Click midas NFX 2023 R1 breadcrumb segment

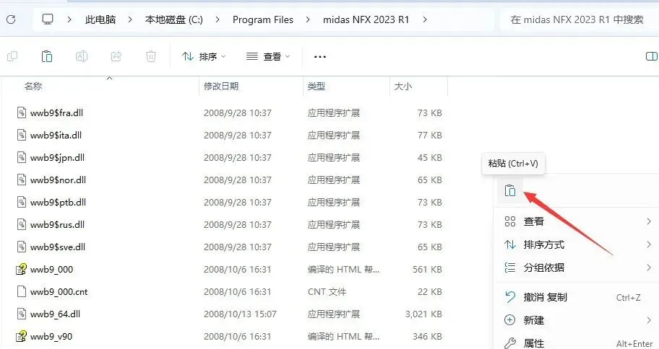[x=366, y=19]
